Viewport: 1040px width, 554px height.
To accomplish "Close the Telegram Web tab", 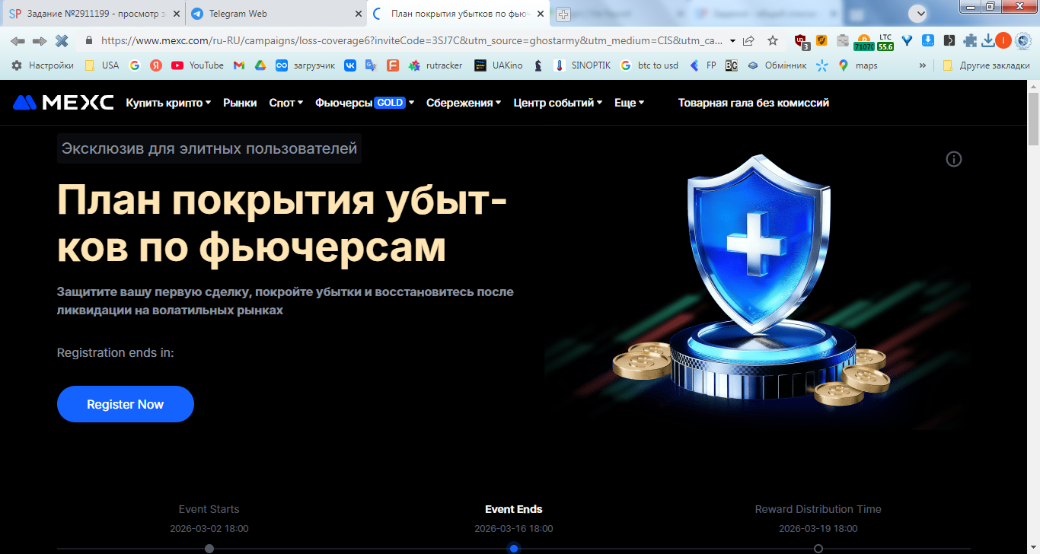I will click(x=359, y=14).
